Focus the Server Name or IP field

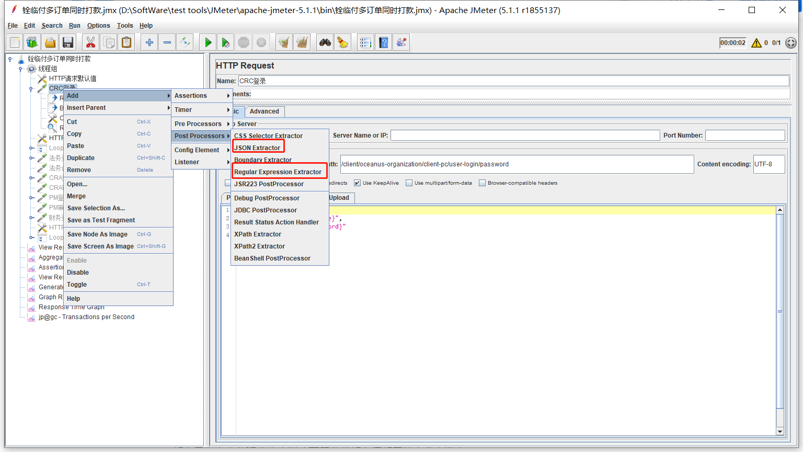(x=525, y=135)
